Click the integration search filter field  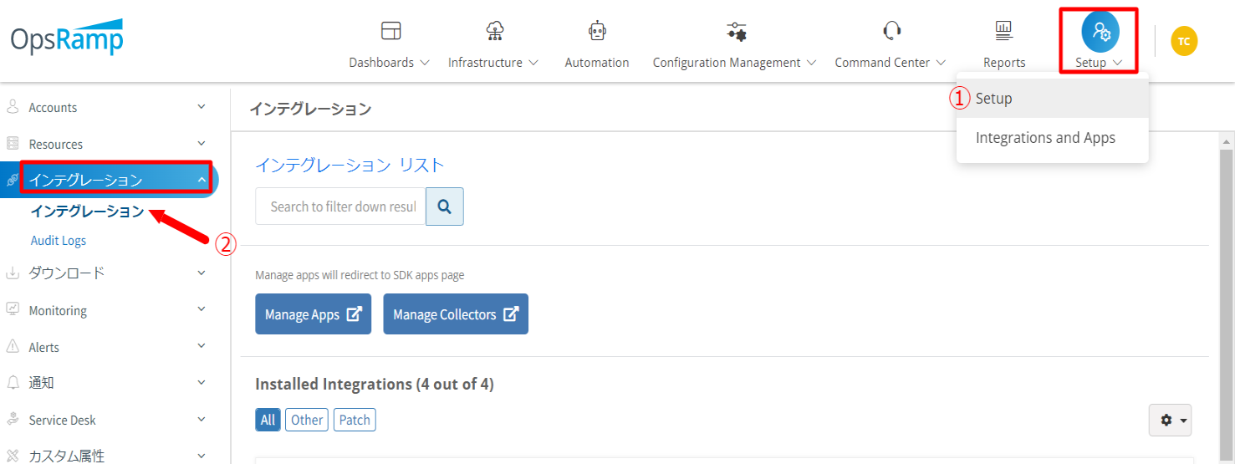point(341,207)
